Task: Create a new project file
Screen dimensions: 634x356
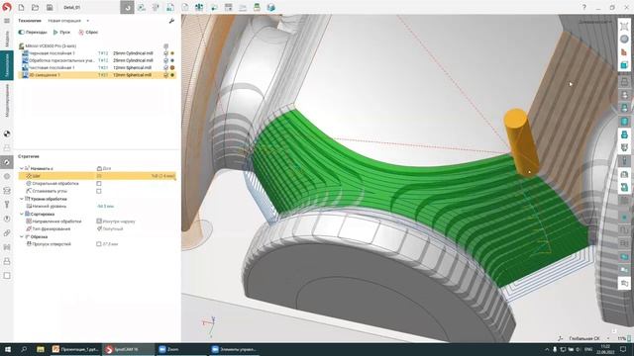Action: coord(21,7)
